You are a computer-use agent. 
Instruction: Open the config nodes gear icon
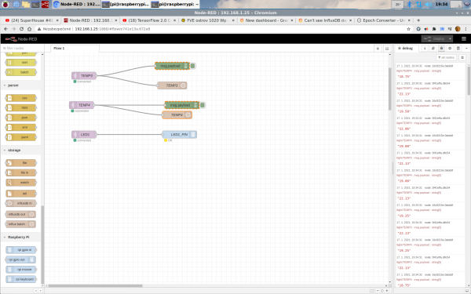click(x=450, y=49)
